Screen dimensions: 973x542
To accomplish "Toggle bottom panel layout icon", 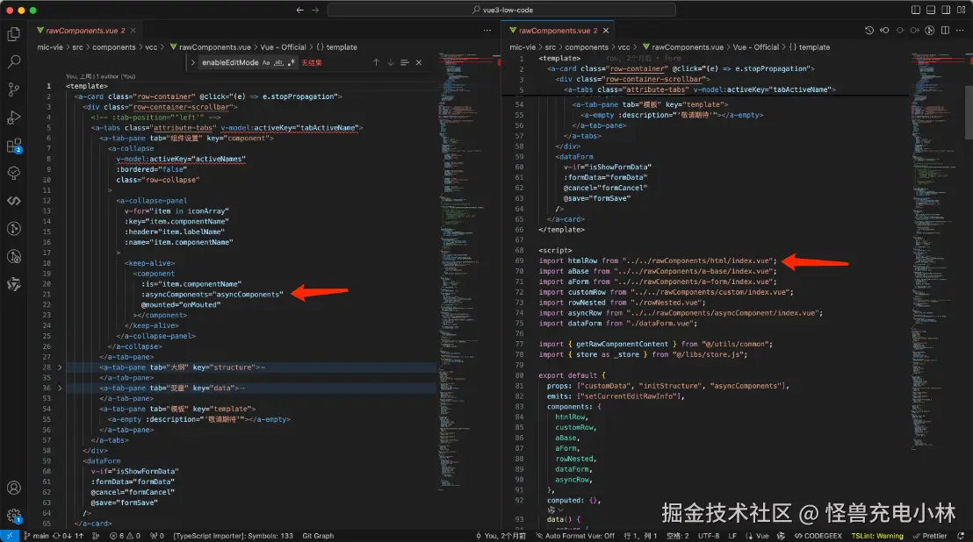I will (931, 10).
